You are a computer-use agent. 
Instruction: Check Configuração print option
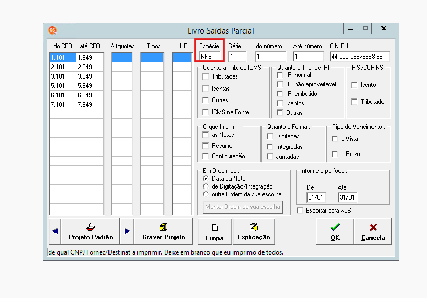(x=205, y=156)
